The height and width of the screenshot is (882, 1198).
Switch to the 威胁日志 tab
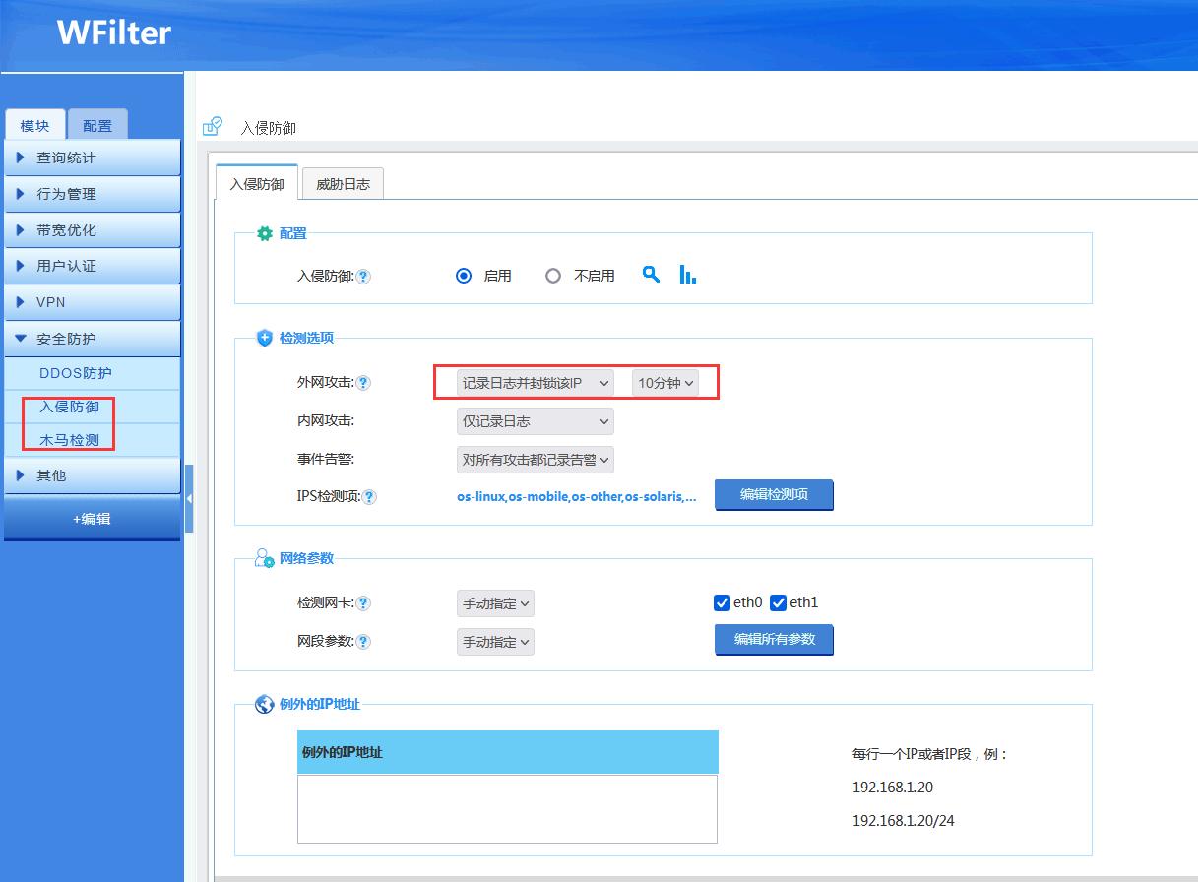(x=343, y=184)
